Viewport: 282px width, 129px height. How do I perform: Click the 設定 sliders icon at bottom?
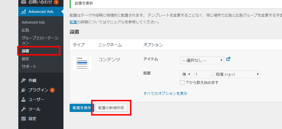point(24,119)
